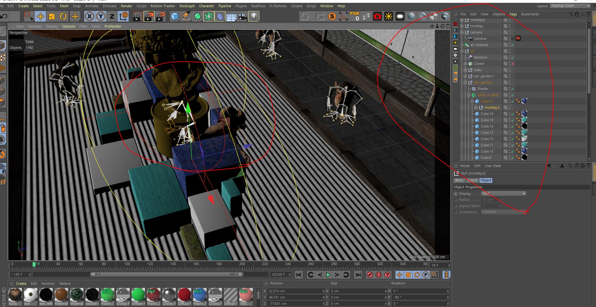
Task: Expand the statu tree item
Action: coord(465,70)
